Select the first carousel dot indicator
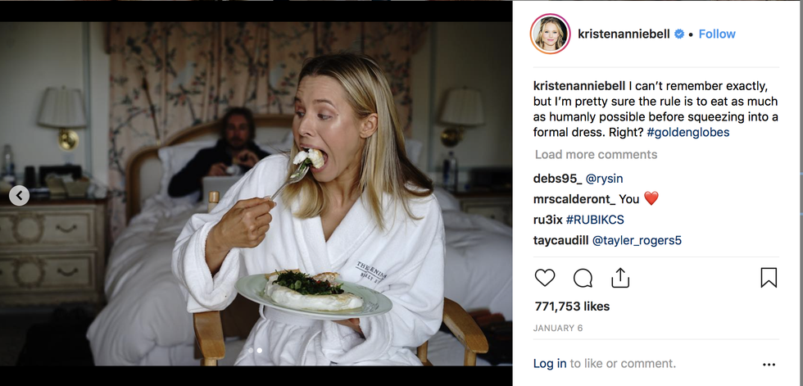This screenshot has width=803, height=386. coord(251,351)
